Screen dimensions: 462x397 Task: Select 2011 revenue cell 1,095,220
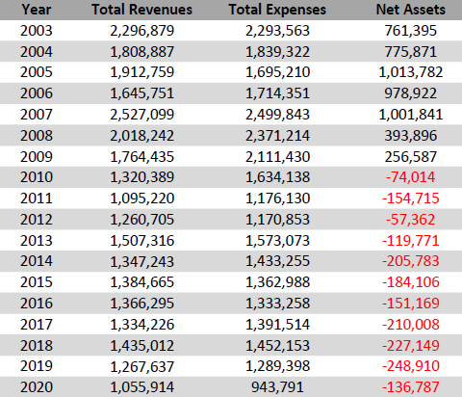pos(142,198)
